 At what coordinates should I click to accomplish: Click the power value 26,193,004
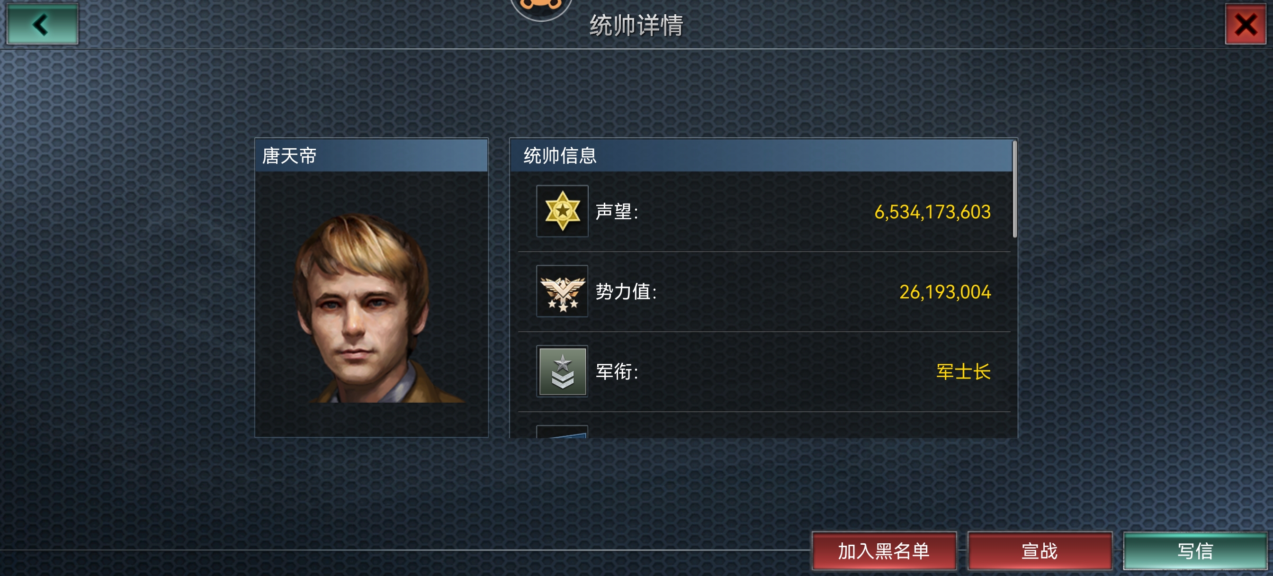tap(945, 292)
